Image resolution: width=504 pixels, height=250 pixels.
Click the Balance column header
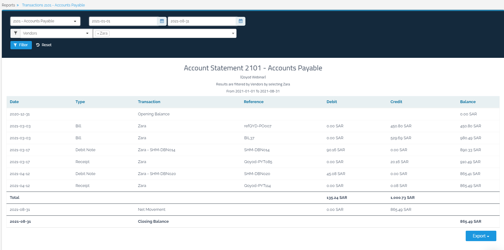click(x=468, y=102)
